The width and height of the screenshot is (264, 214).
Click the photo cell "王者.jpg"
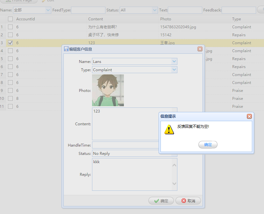point(168,43)
